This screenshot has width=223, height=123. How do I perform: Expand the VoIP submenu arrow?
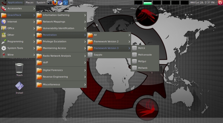pyautogui.click(x=85, y=63)
